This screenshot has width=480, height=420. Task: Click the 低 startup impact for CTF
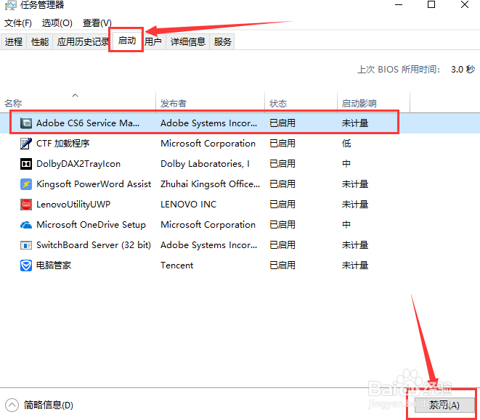(x=346, y=144)
